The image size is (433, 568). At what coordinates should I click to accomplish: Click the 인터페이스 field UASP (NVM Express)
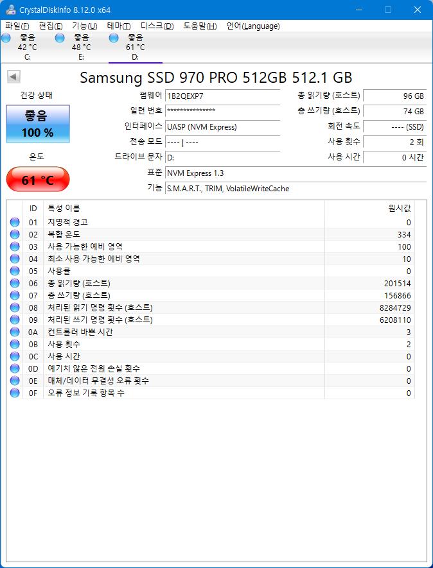(x=223, y=126)
